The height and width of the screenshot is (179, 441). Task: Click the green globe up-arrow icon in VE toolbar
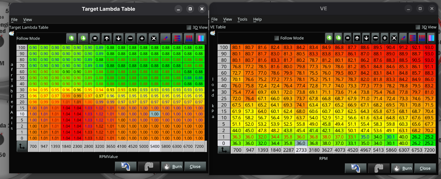pyautogui.click(x=329, y=38)
